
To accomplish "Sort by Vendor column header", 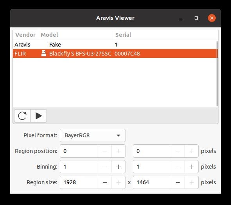I will pyautogui.click(x=25, y=35).
